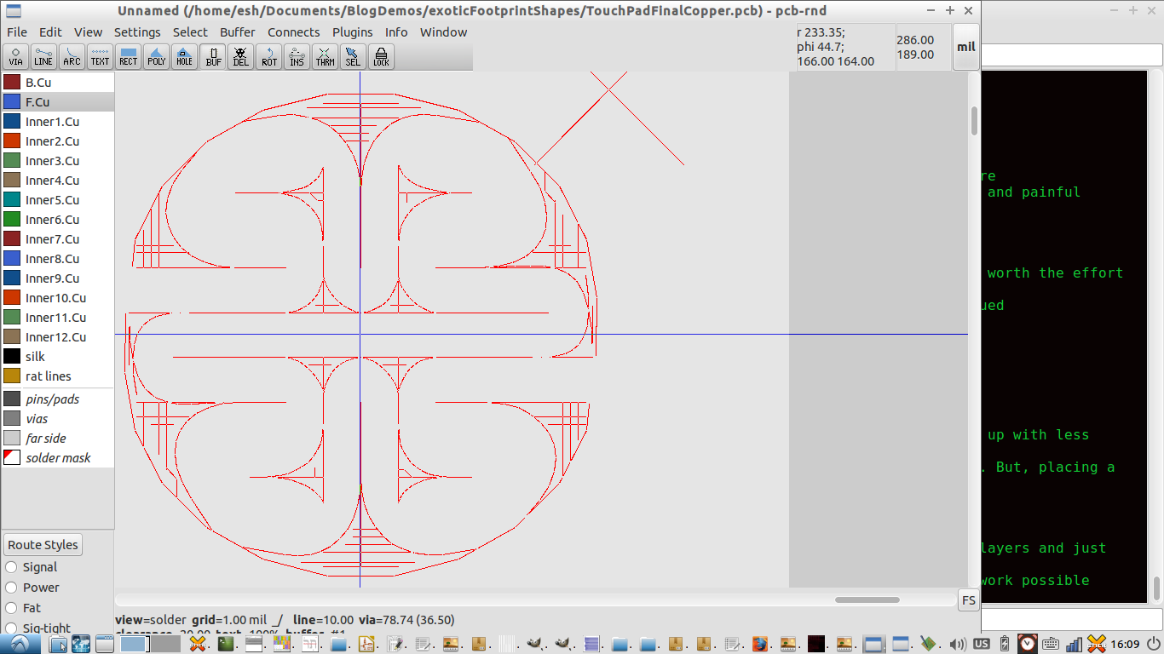The width and height of the screenshot is (1164, 654).
Task: Open the Connects menu
Action: (294, 32)
